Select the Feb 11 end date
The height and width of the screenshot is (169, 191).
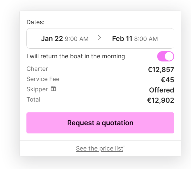click(x=122, y=39)
